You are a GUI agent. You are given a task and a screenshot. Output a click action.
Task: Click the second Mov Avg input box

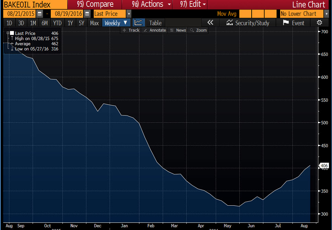point(258,14)
